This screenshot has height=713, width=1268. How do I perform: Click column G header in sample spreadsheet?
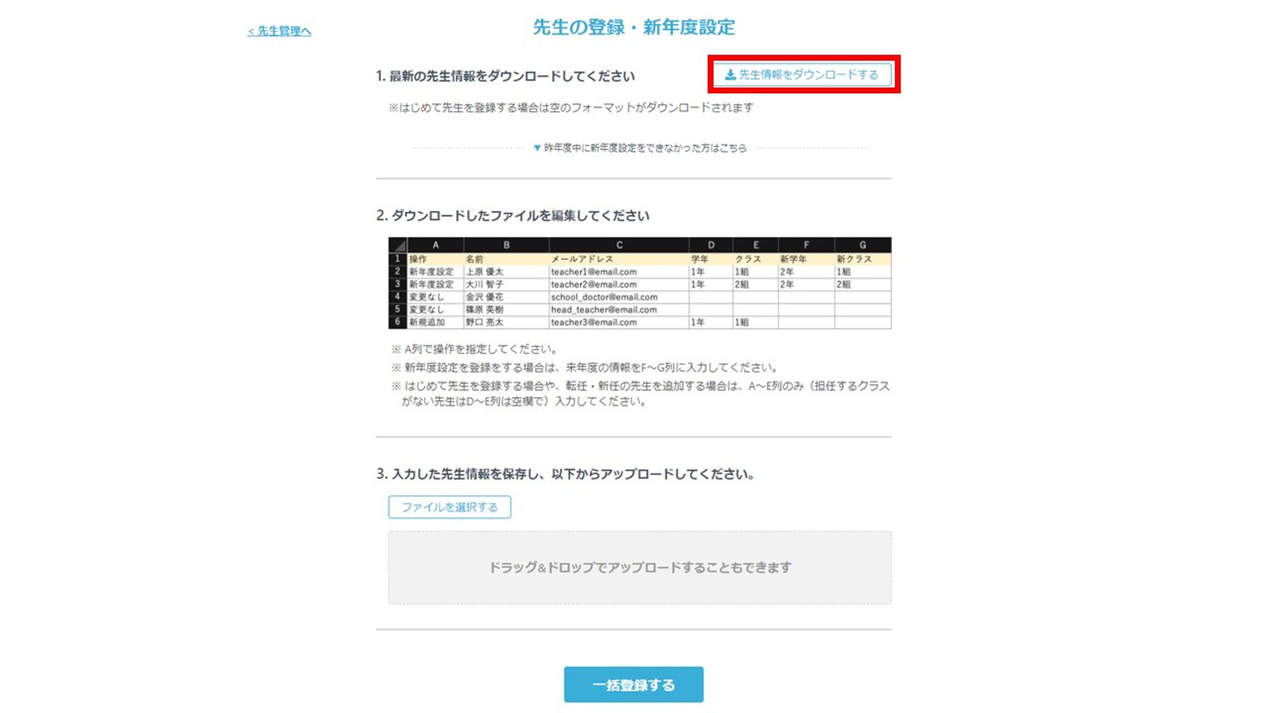pyautogui.click(x=862, y=245)
